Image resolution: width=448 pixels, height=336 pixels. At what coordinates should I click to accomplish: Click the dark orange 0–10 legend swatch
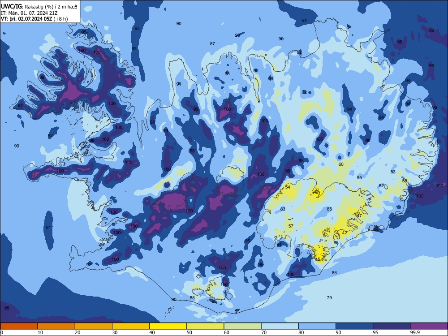click(19, 326)
